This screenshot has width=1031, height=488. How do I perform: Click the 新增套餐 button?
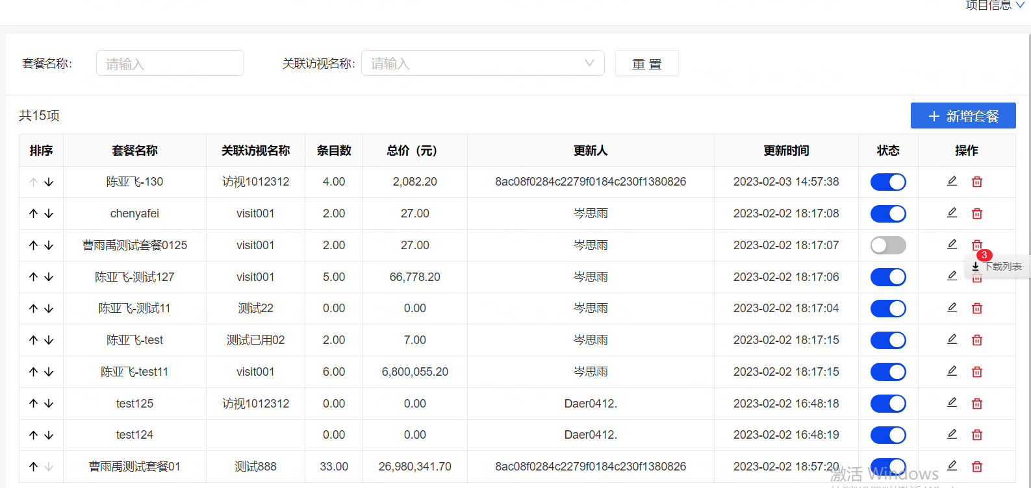[x=963, y=116]
